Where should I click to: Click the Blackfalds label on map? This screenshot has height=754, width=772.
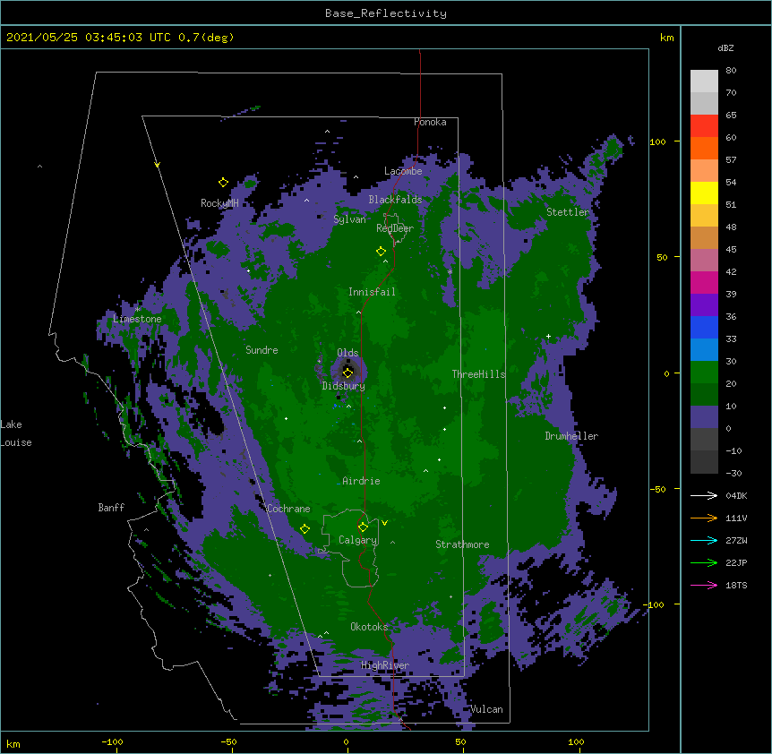[x=395, y=200]
